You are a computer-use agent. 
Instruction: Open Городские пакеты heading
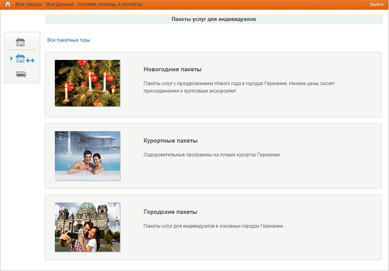pos(170,212)
